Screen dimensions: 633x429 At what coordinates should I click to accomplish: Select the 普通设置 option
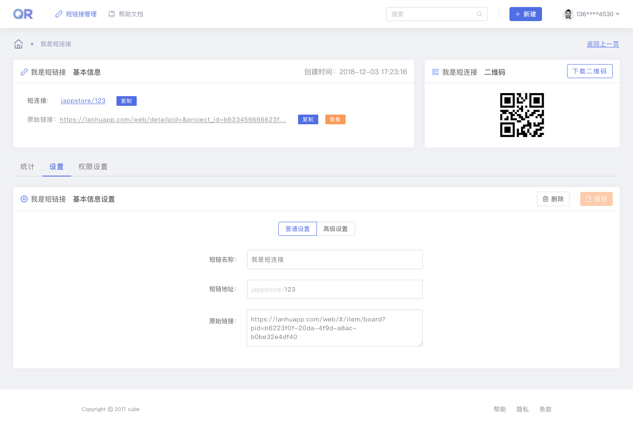coord(298,228)
